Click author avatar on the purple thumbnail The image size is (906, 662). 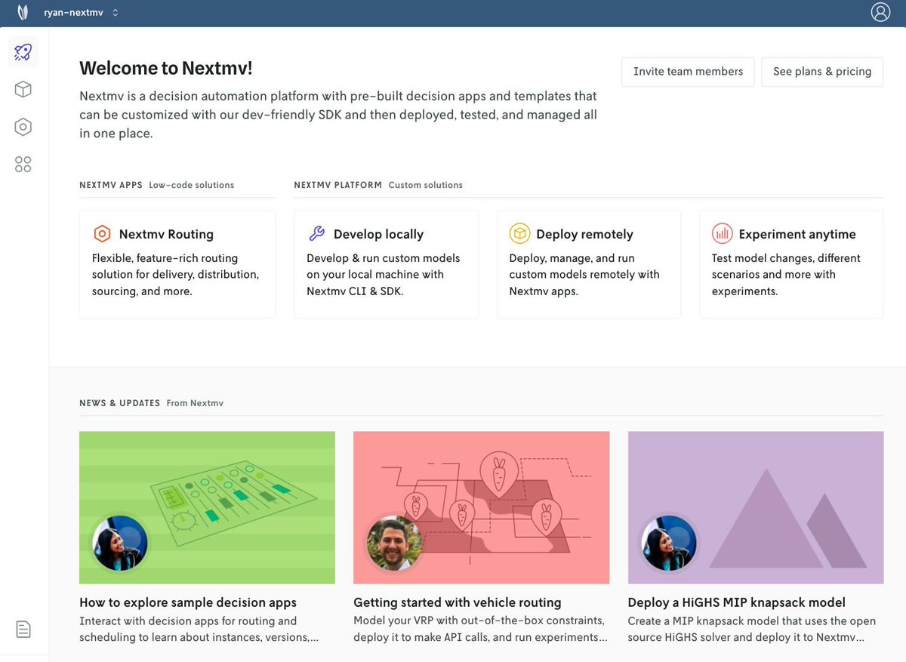pyautogui.click(x=669, y=543)
